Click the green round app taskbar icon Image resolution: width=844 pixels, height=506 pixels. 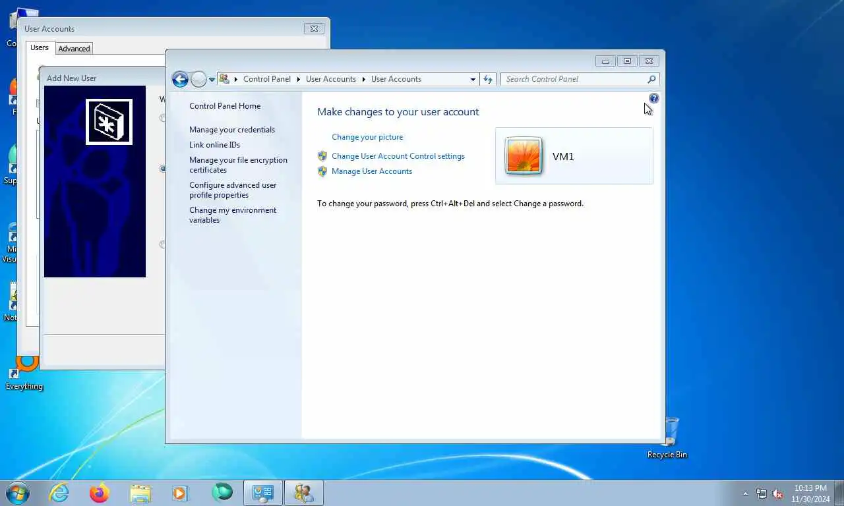coord(222,493)
